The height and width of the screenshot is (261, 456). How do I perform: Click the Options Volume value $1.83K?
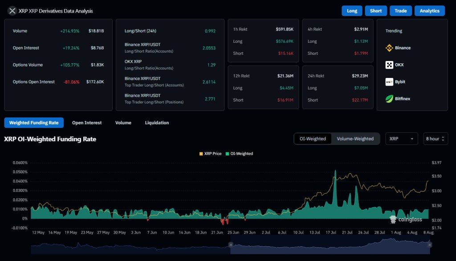click(x=97, y=65)
